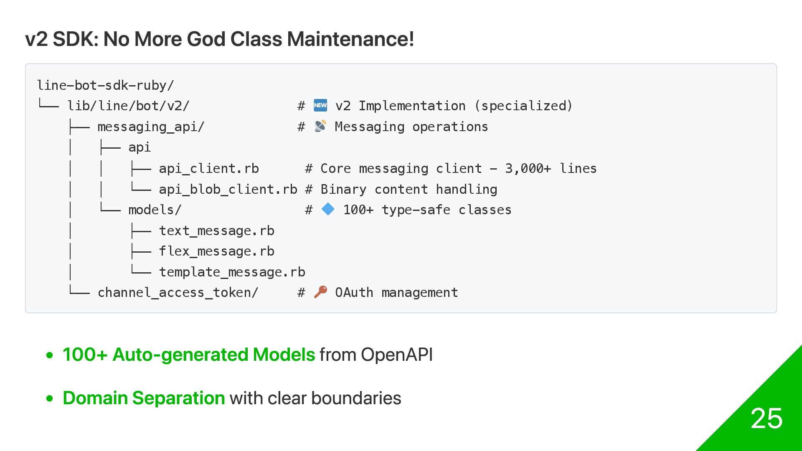This screenshot has height=451, width=802.
Task: Click the 'Messaging operations' comment text
Action: point(411,127)
